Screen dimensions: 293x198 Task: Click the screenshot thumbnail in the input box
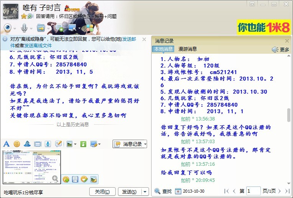31,167
